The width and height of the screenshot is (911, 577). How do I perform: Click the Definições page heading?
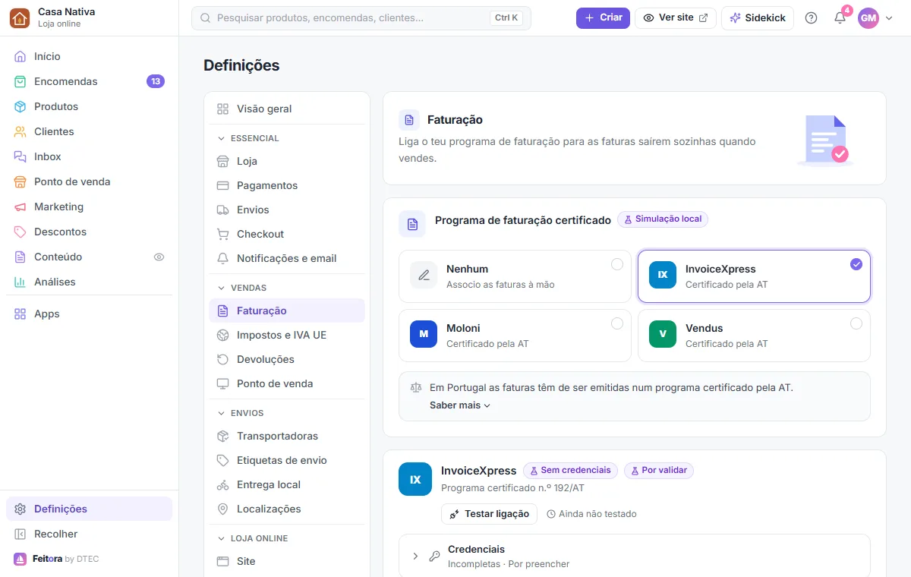[241, 65]
